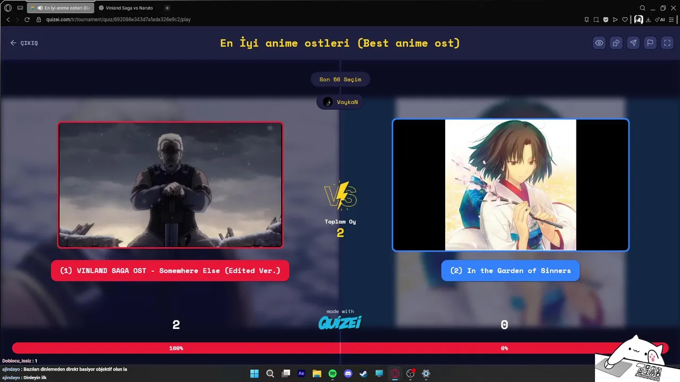680x382 pixels.
Task: Open the Opera main menu icon
Action: click(x=8, y=8)
